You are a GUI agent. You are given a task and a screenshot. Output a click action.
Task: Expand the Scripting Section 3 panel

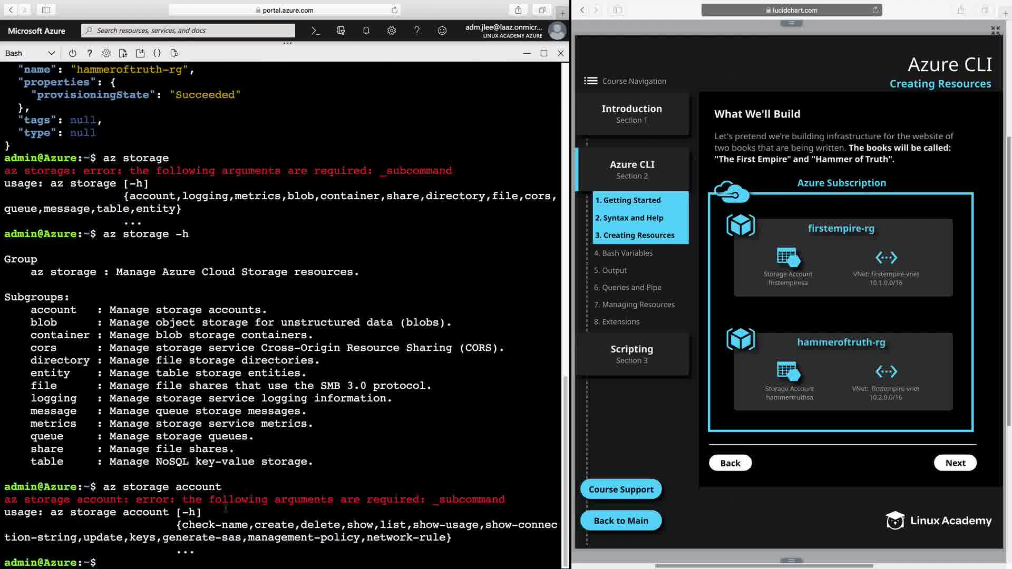[631, 354]
